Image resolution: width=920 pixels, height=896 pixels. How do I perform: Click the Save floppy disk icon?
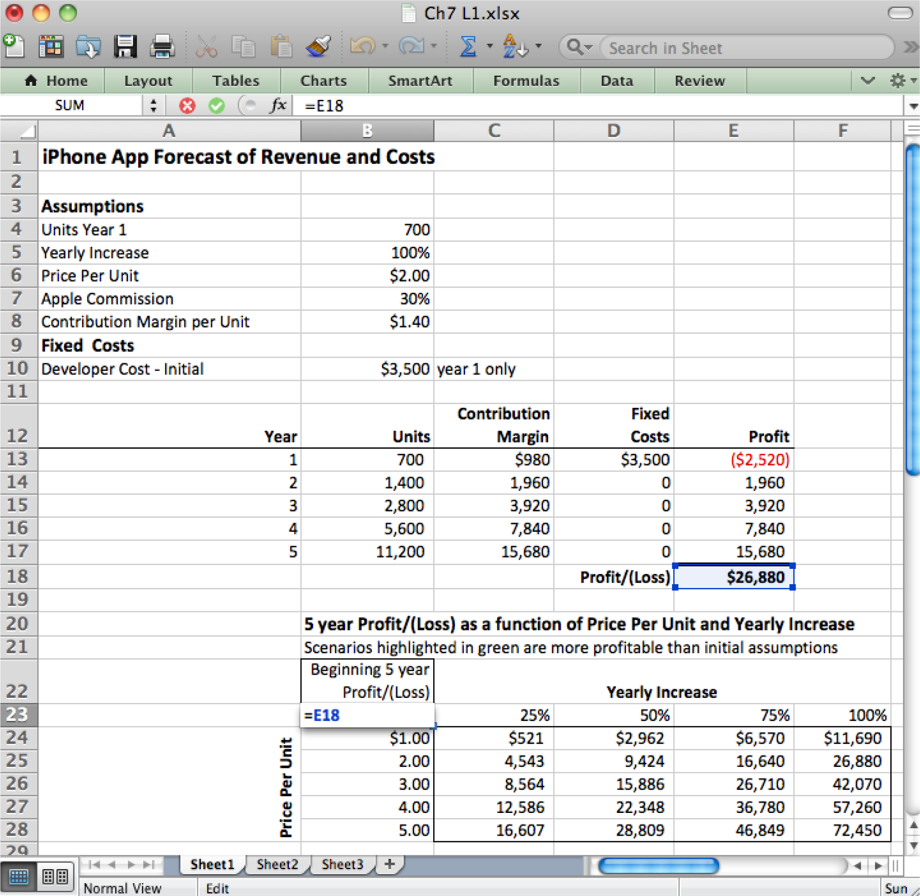[x=125, y=46]
